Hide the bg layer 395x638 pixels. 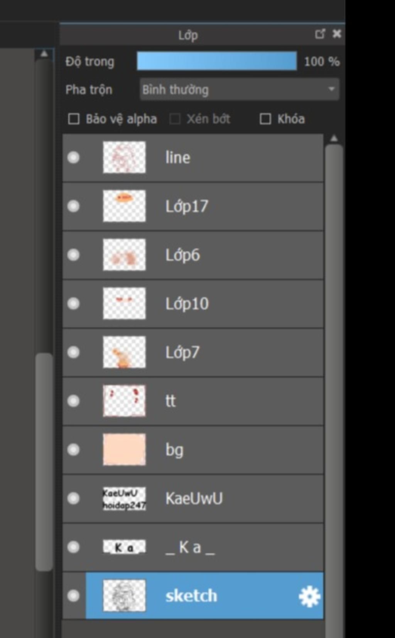click(x=73, y=450)
